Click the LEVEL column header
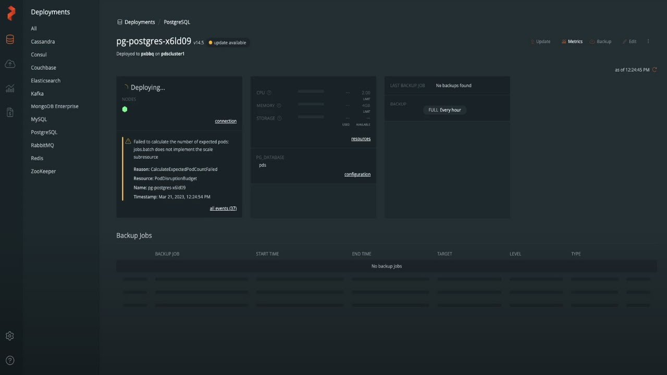 pos(515,254)
